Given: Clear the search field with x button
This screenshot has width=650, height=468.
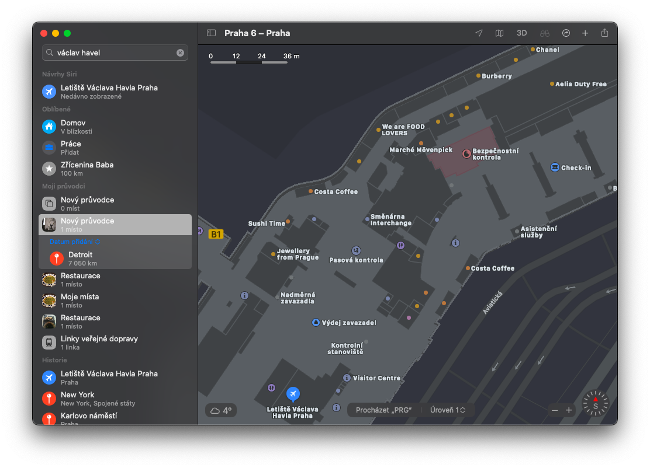Looking at the screenshot, I should pyautogui.click(x=180, y=53).
